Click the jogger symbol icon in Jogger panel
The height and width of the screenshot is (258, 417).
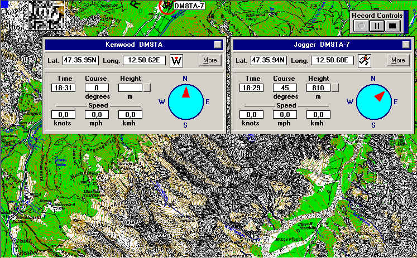tap(365, 61)
